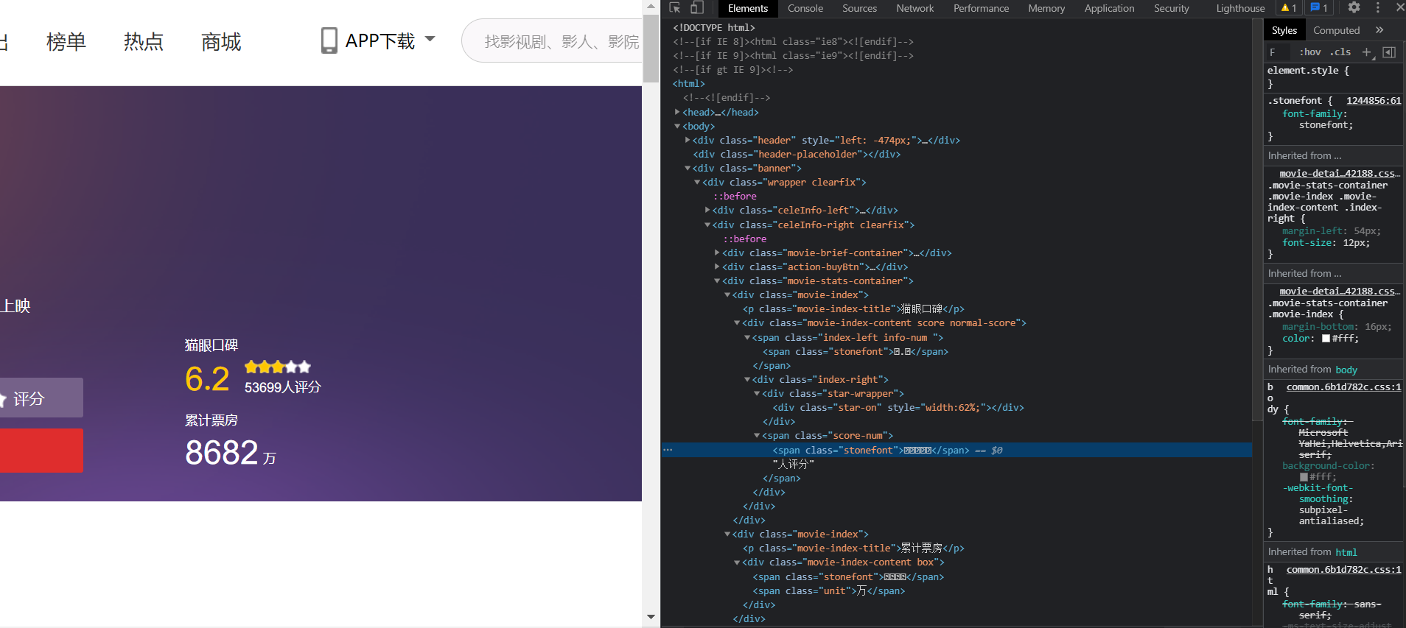1406x628 pixels.
Task: Expand the celeInfo-left div node
Action: tap(707, 210)
